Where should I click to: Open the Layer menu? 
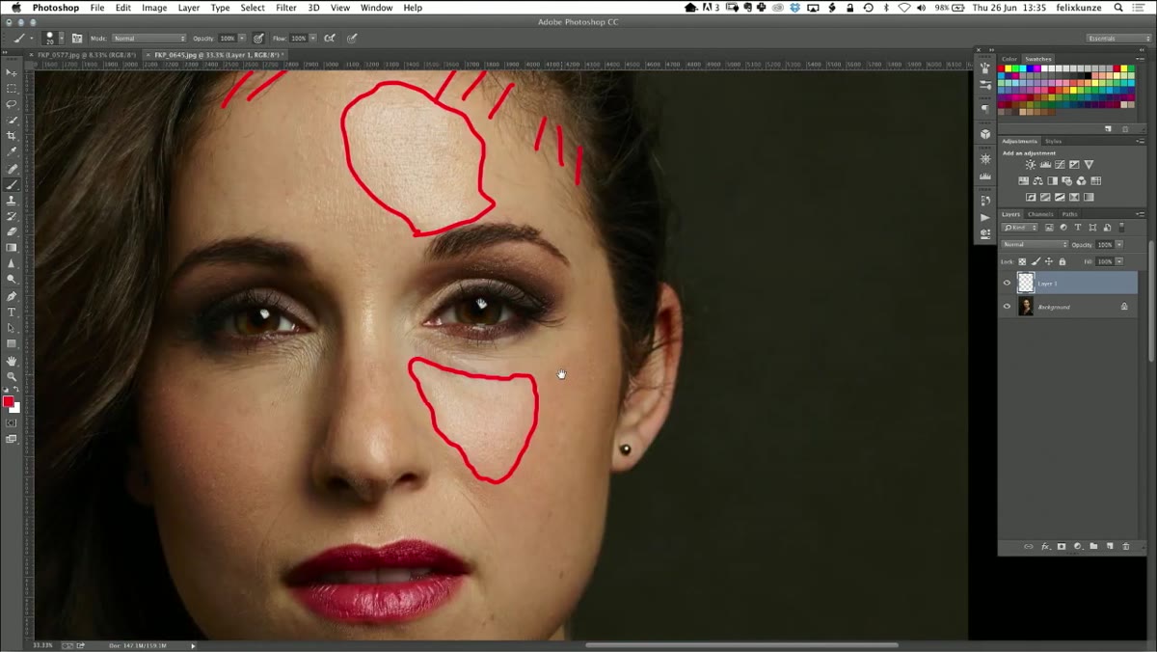[x=189, y=8]
